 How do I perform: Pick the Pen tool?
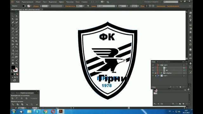click(x=13, y=22)
